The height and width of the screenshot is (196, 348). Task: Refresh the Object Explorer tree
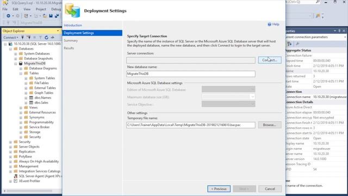click(46, 38)
